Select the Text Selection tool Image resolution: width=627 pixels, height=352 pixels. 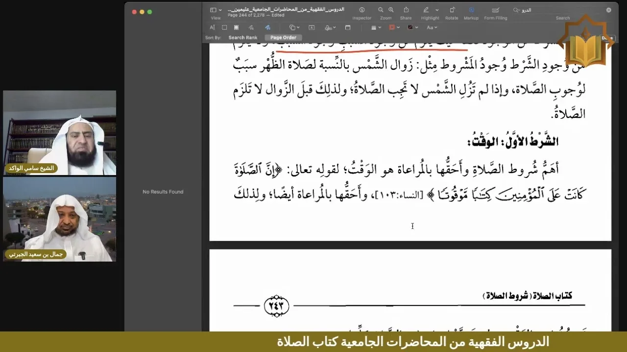tap(213, 27)
